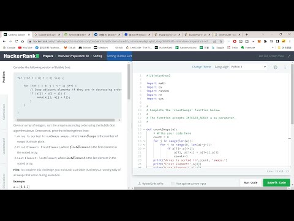294x221 pixels.
Task: Go to Prepare breadcrumb
Action: pyautogui.click(x=48, y=56)
